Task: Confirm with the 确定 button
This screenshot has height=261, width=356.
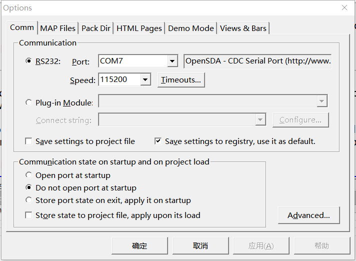Action: tap(139, 245)
